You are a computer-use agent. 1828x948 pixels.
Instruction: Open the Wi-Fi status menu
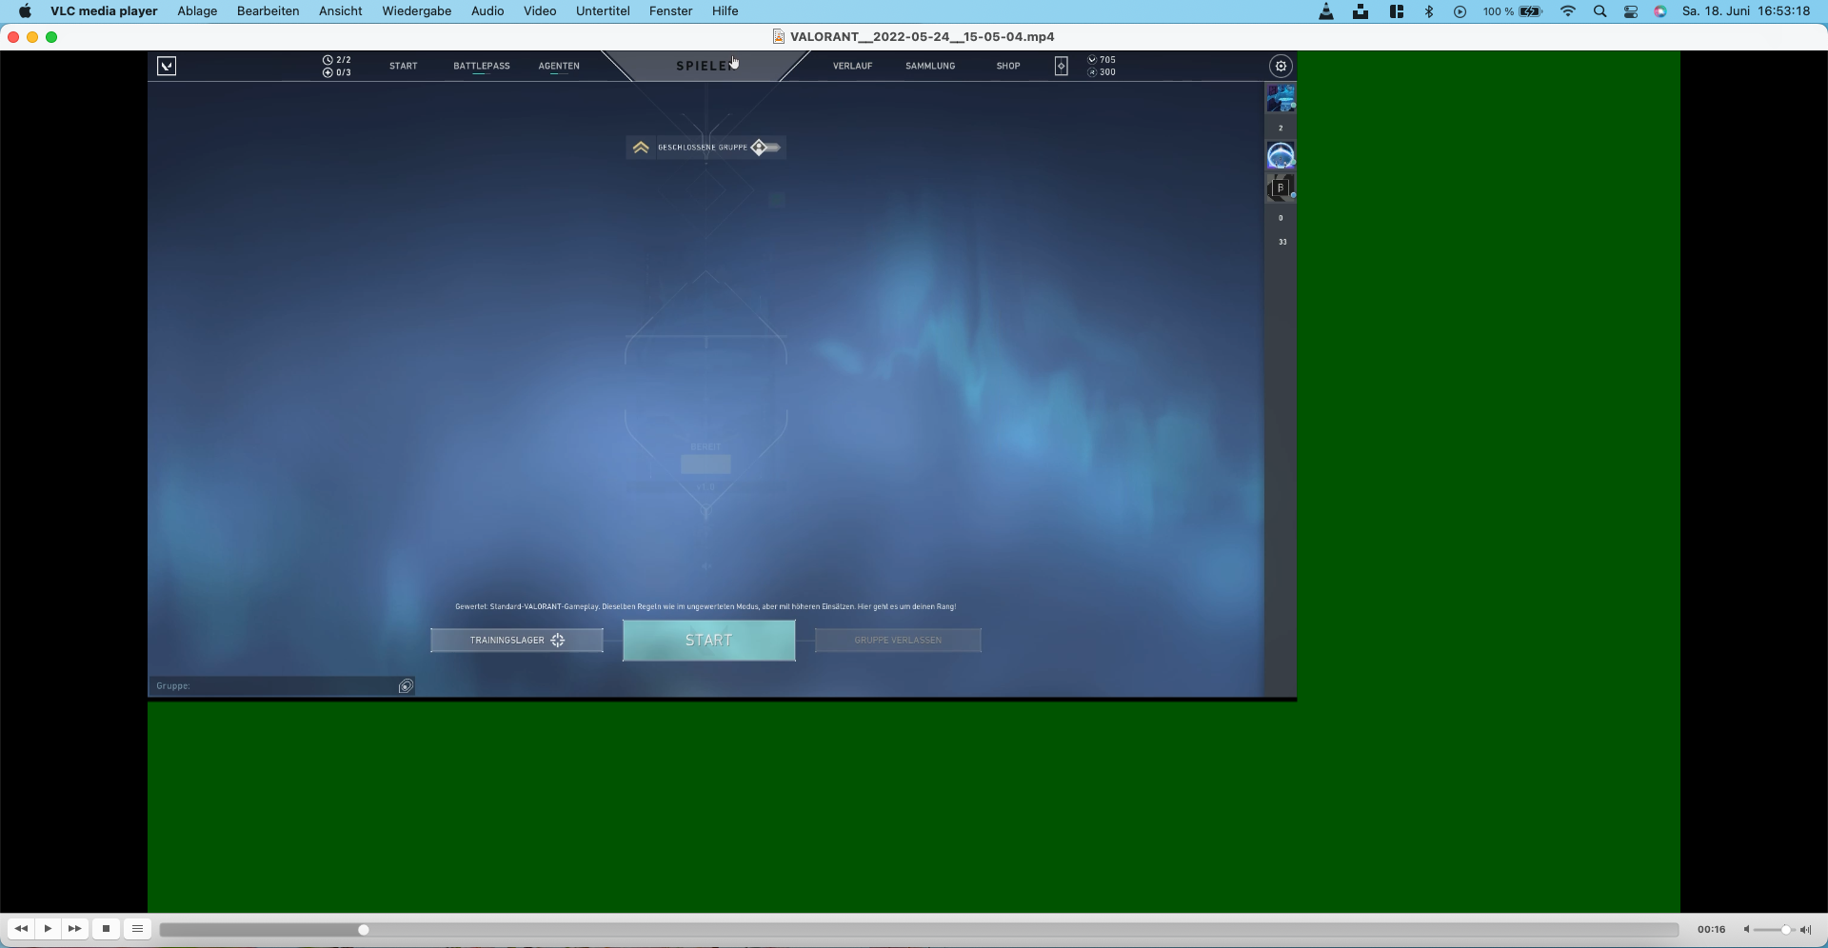point(1567,11)
